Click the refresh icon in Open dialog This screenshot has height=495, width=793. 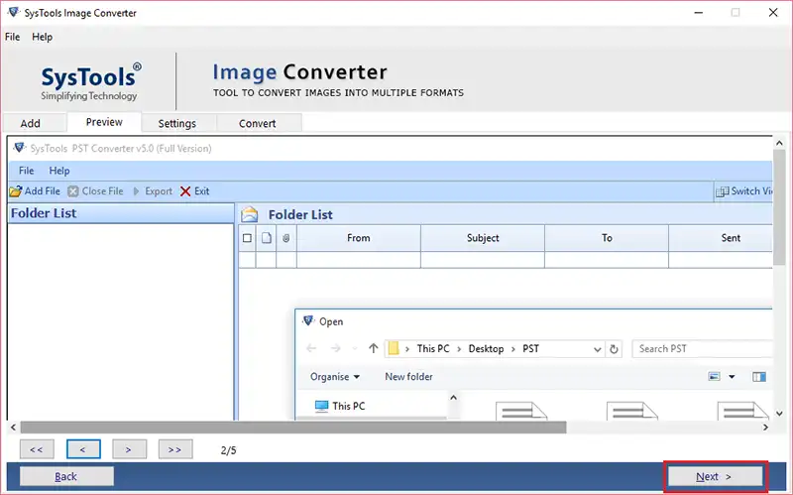614,349
